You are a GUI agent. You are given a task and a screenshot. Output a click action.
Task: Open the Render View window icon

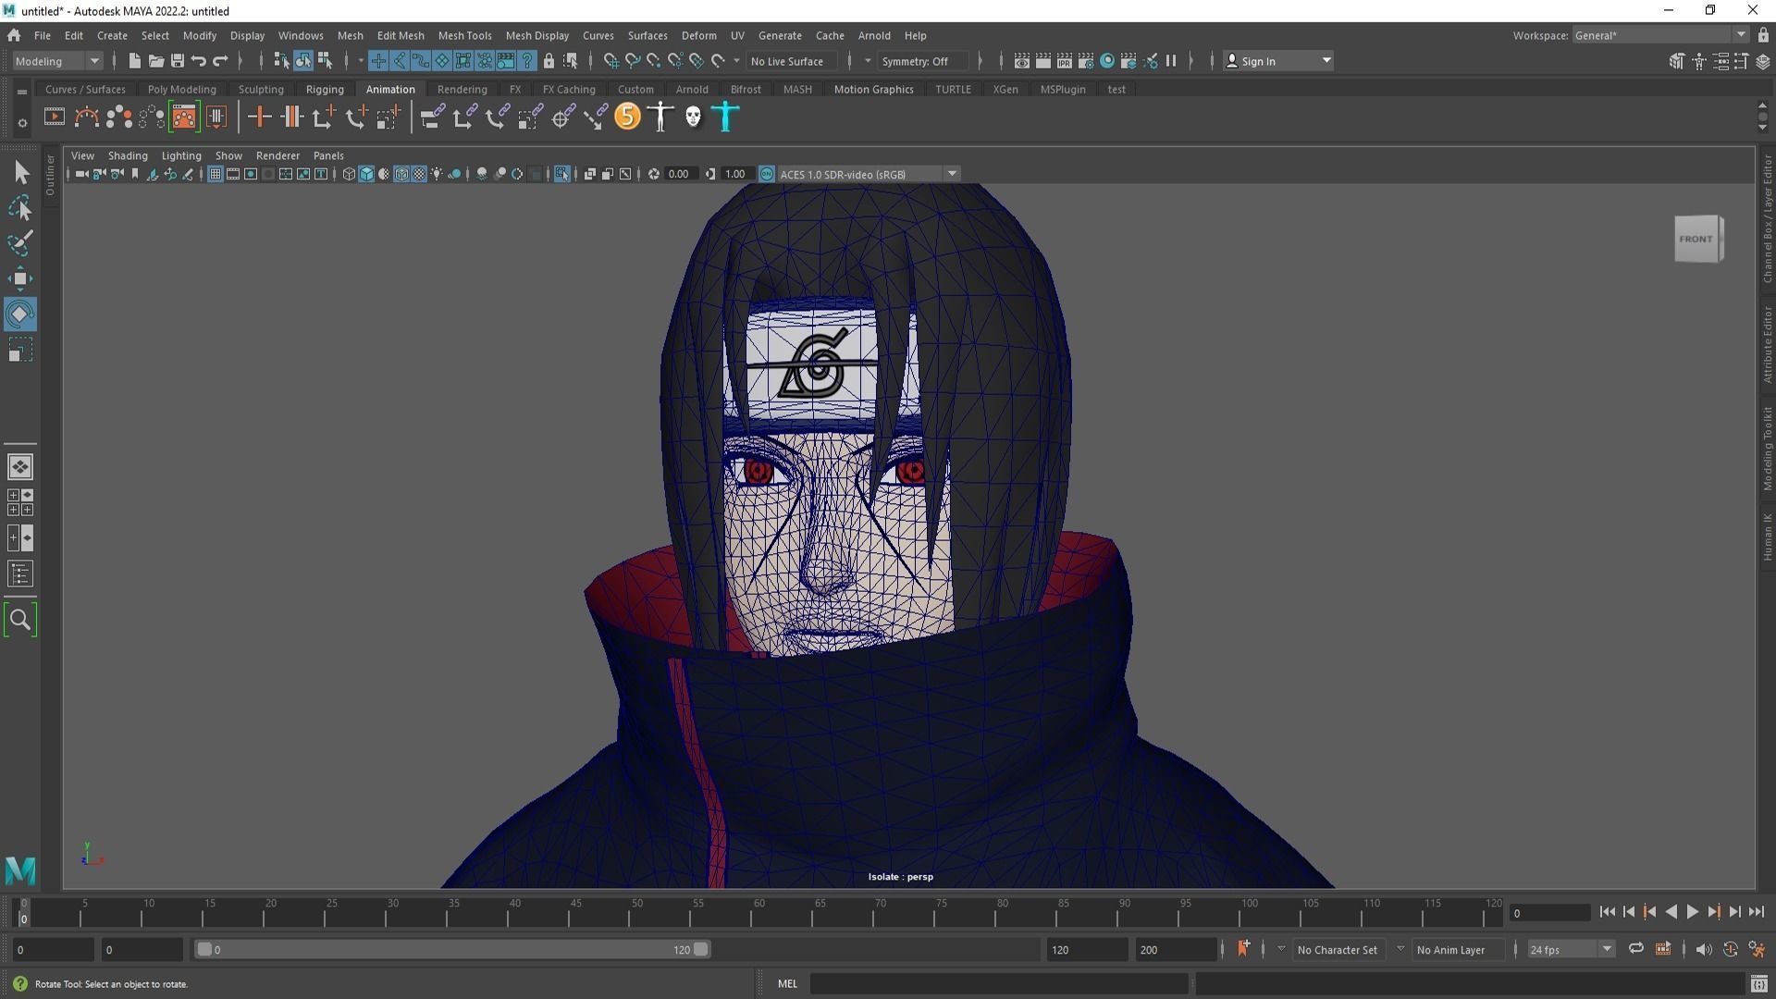click(1022, 61)
